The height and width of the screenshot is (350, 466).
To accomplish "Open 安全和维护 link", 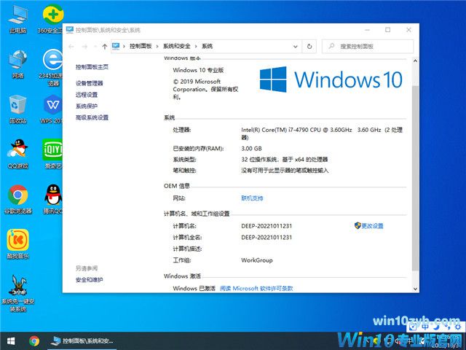I will 89,280.
